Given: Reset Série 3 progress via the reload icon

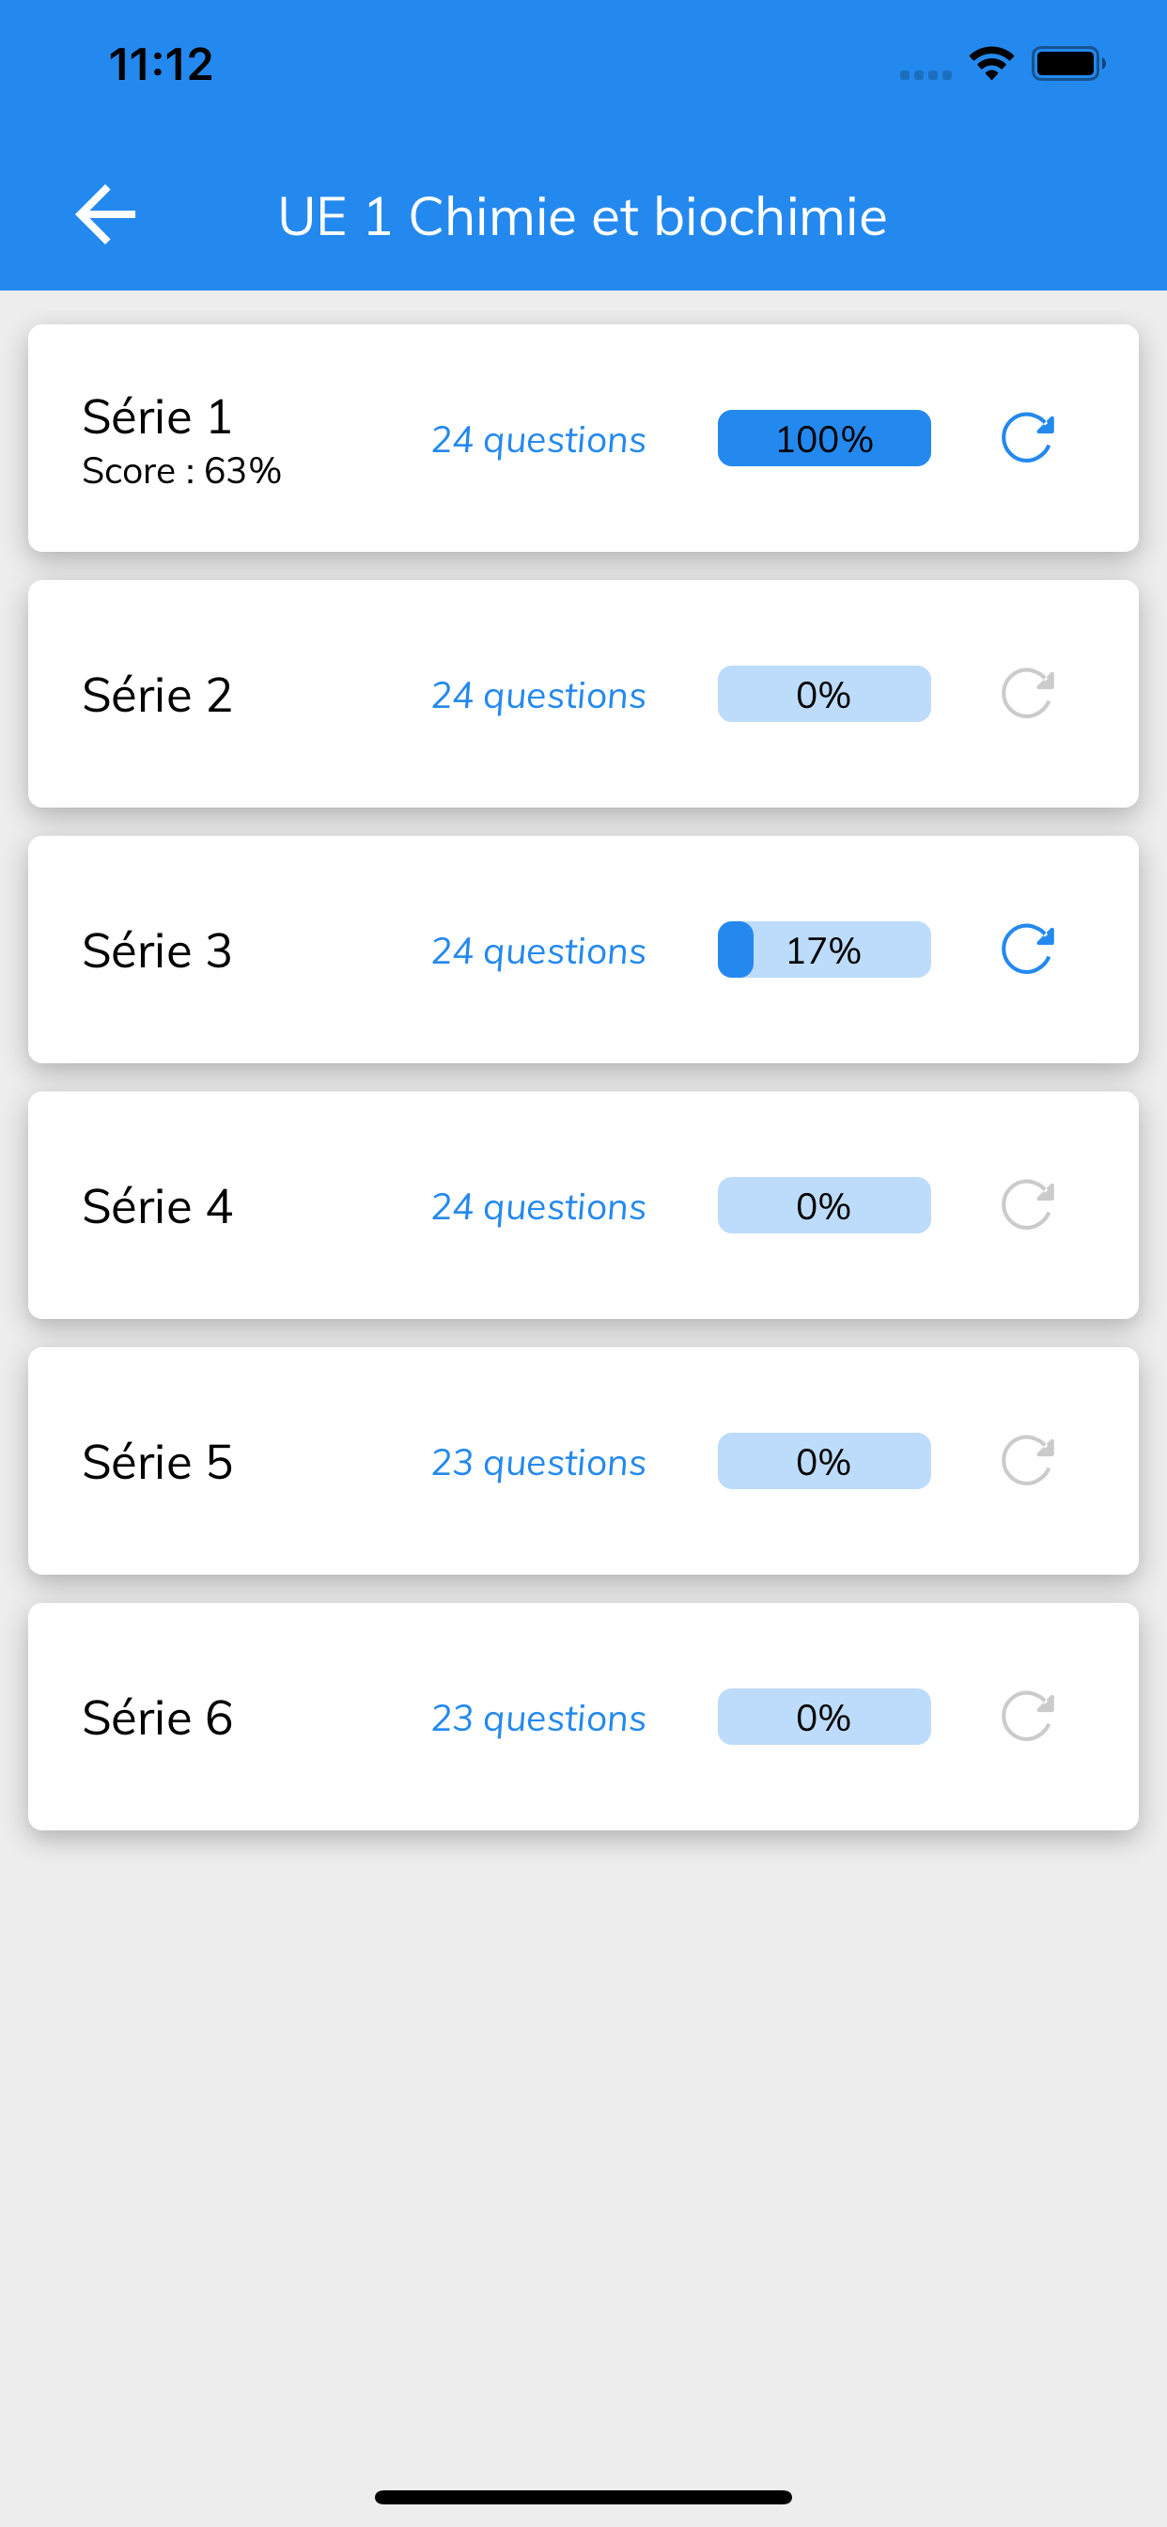Looking at the screenshot, I should (1027, 950).
